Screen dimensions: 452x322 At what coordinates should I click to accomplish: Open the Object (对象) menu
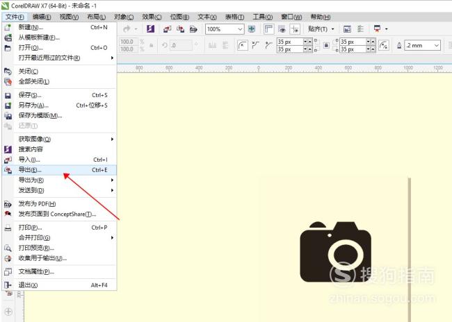(x=124, y=17)
